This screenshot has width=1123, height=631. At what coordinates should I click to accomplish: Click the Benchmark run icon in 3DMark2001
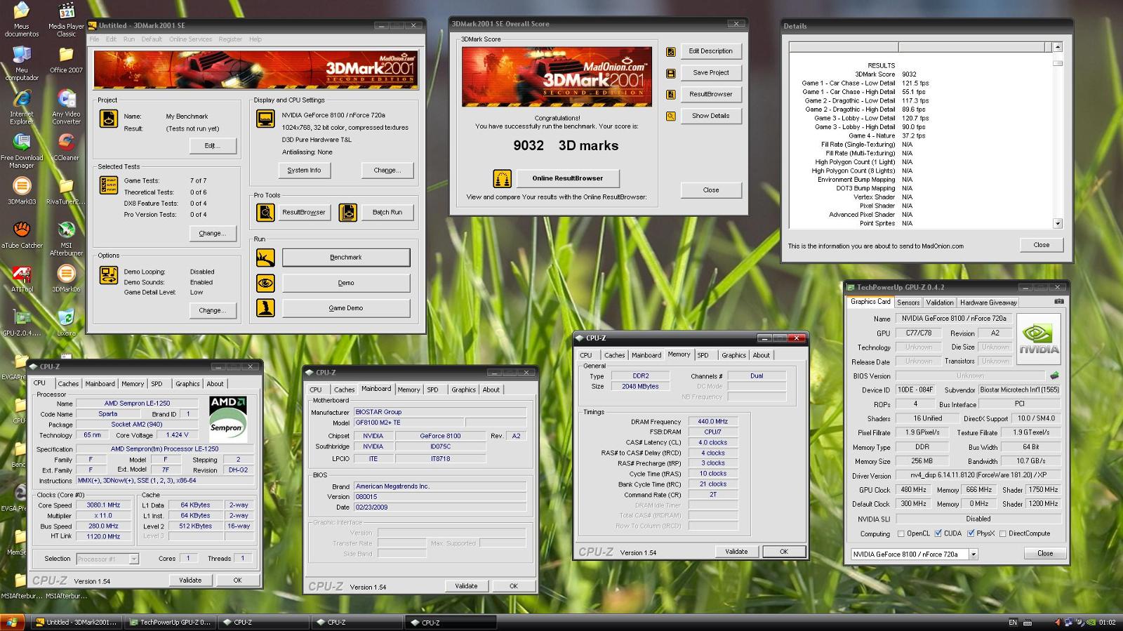pos(265,258)
